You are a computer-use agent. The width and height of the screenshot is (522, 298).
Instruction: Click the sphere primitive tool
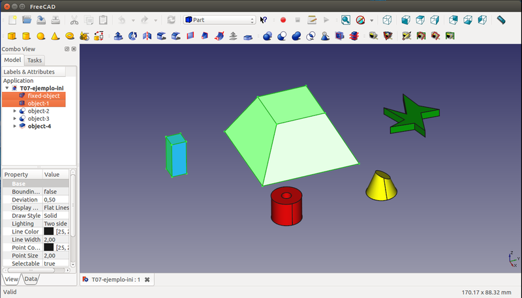40,36
